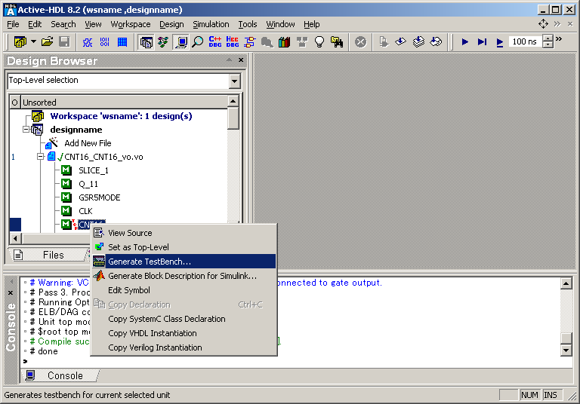Image resolution: width=580 pixels, height=404 pixels.
Task: Click Design Browser tree scroll up arrow
Action: (233, 101)
